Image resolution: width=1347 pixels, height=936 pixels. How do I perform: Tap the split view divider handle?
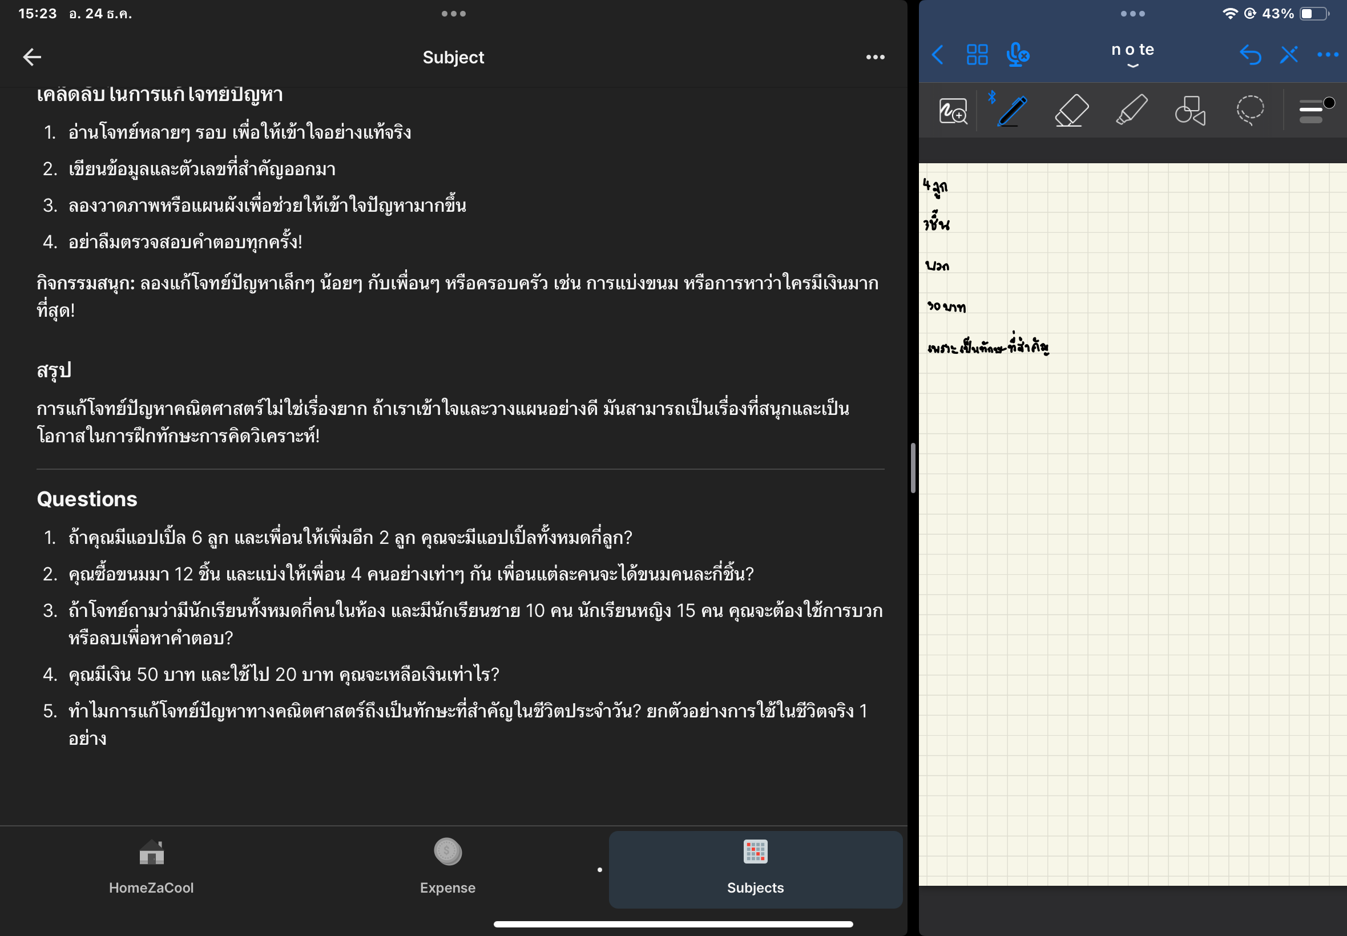[x=913, y=468]
